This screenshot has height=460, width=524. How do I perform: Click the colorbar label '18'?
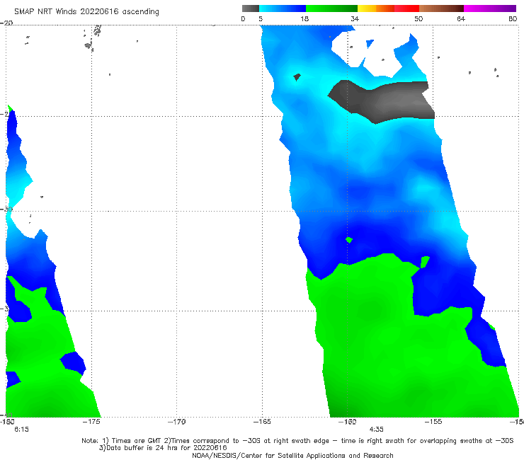(x=304, y=18)
